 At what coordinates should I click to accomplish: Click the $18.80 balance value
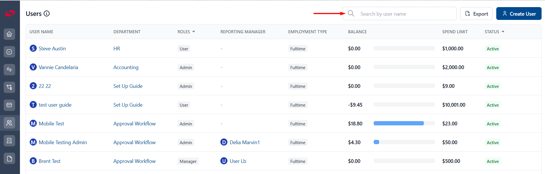pos(355,124)
